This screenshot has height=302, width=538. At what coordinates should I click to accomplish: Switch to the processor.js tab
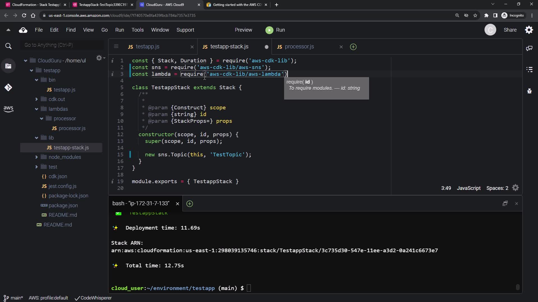pos(299,47)
